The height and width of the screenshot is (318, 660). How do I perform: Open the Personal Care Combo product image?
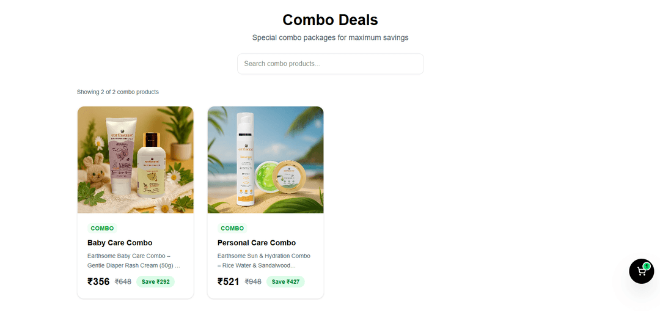coord(265,160)
